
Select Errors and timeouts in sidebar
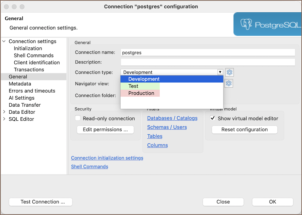pyautogui.click(x=32, y=91)
